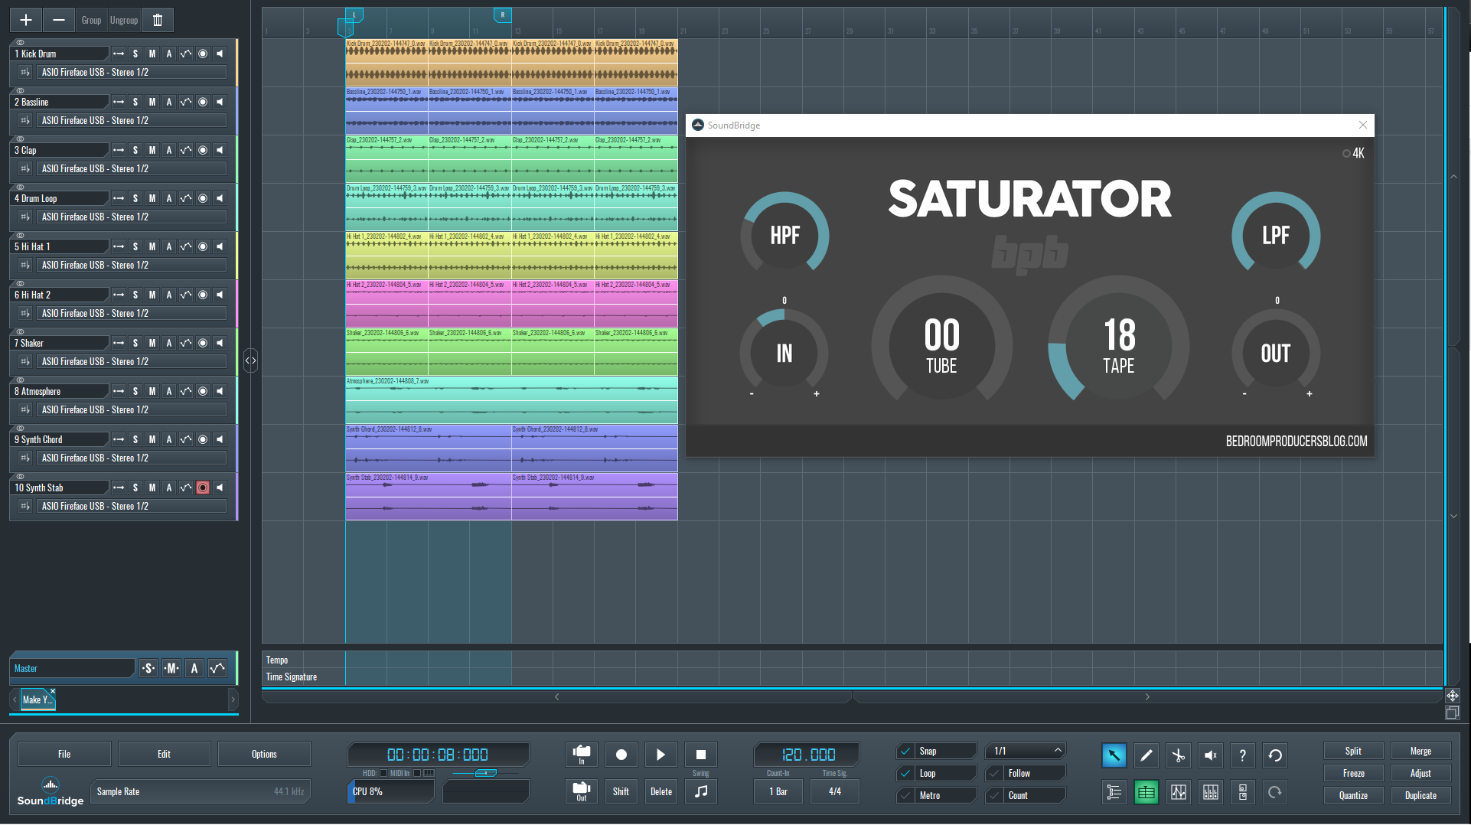Open the 4/4 time signature selector
Screen dimensions: 1471x825
point(835,791)
